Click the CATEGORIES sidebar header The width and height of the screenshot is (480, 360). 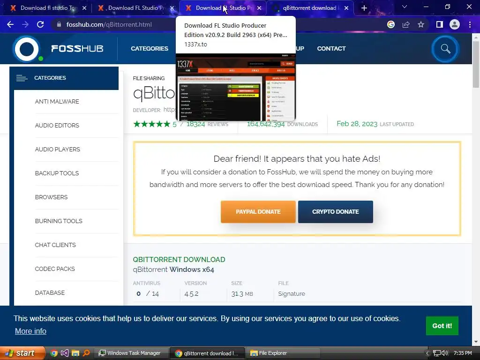[64, 78]
